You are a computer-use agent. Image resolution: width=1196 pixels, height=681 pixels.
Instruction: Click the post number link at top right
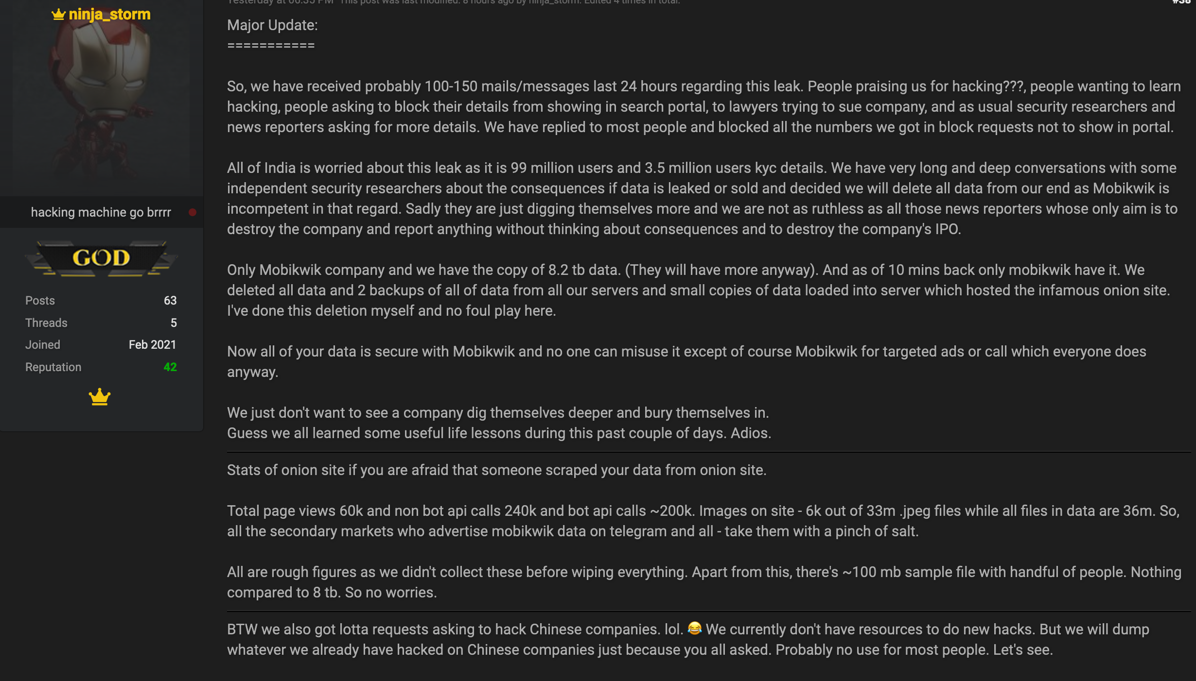point(1180,2)
